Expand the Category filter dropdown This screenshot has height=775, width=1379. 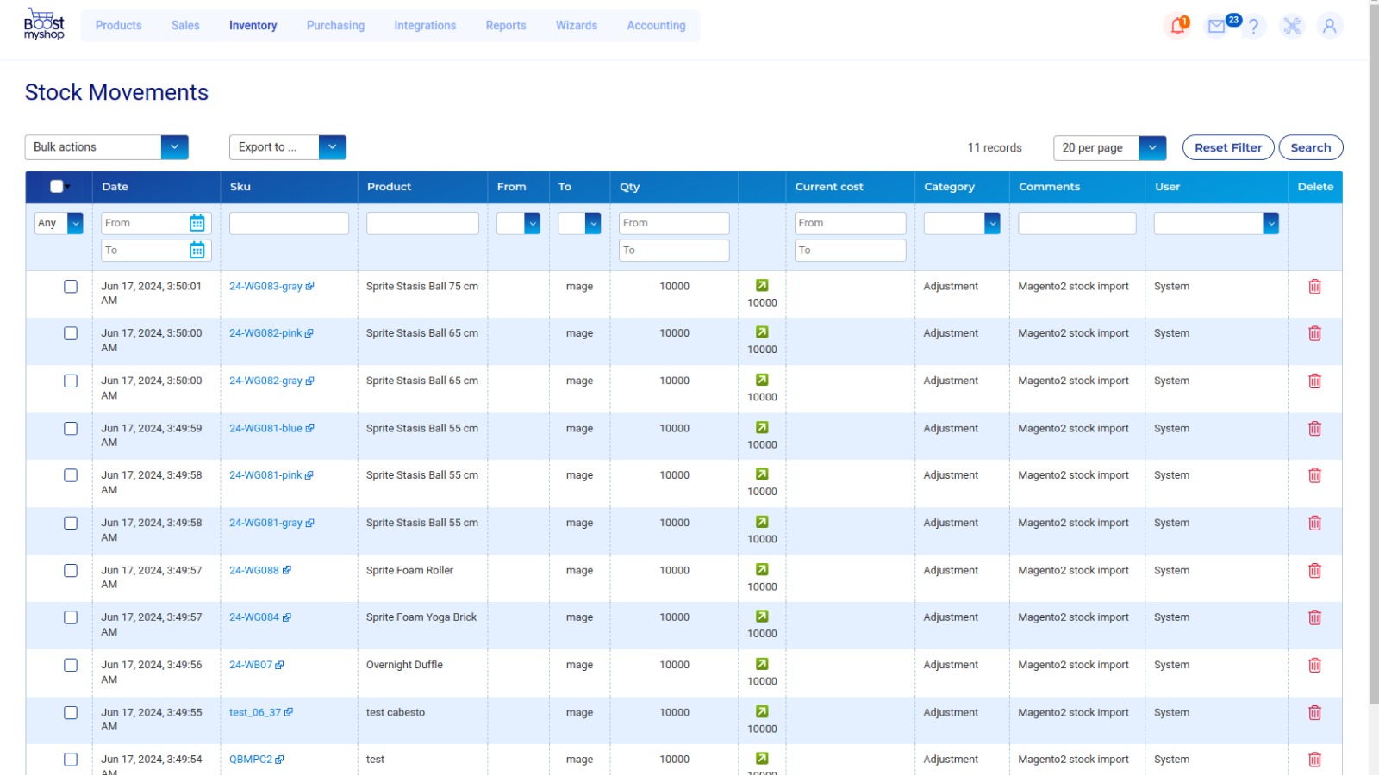click(993, 222)
